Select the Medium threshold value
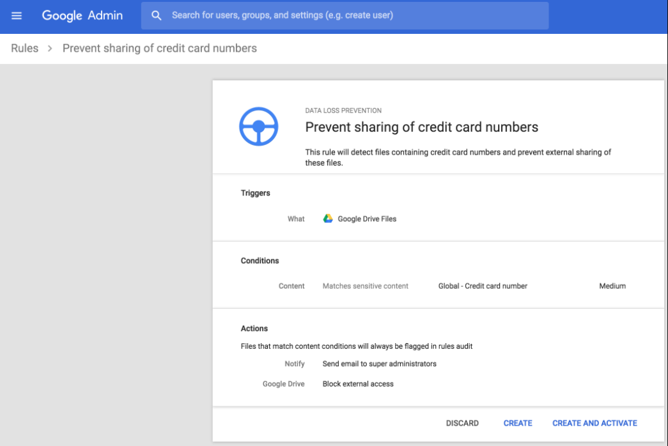The width and height of the screenshot is (668, 446). [612, 286]
